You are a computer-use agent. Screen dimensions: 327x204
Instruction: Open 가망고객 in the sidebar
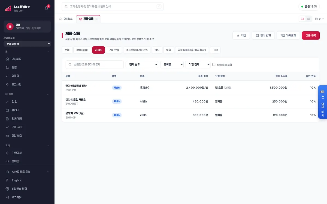(x=27, y=153)
